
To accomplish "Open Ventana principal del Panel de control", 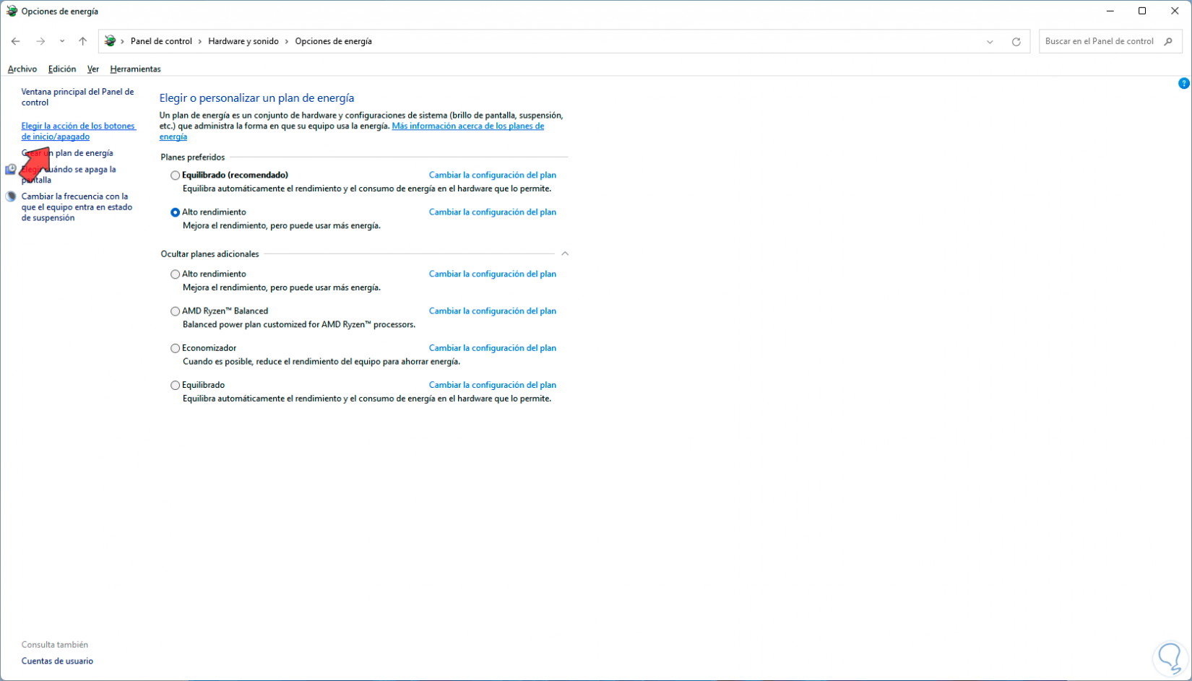I will tap(78, 97).
